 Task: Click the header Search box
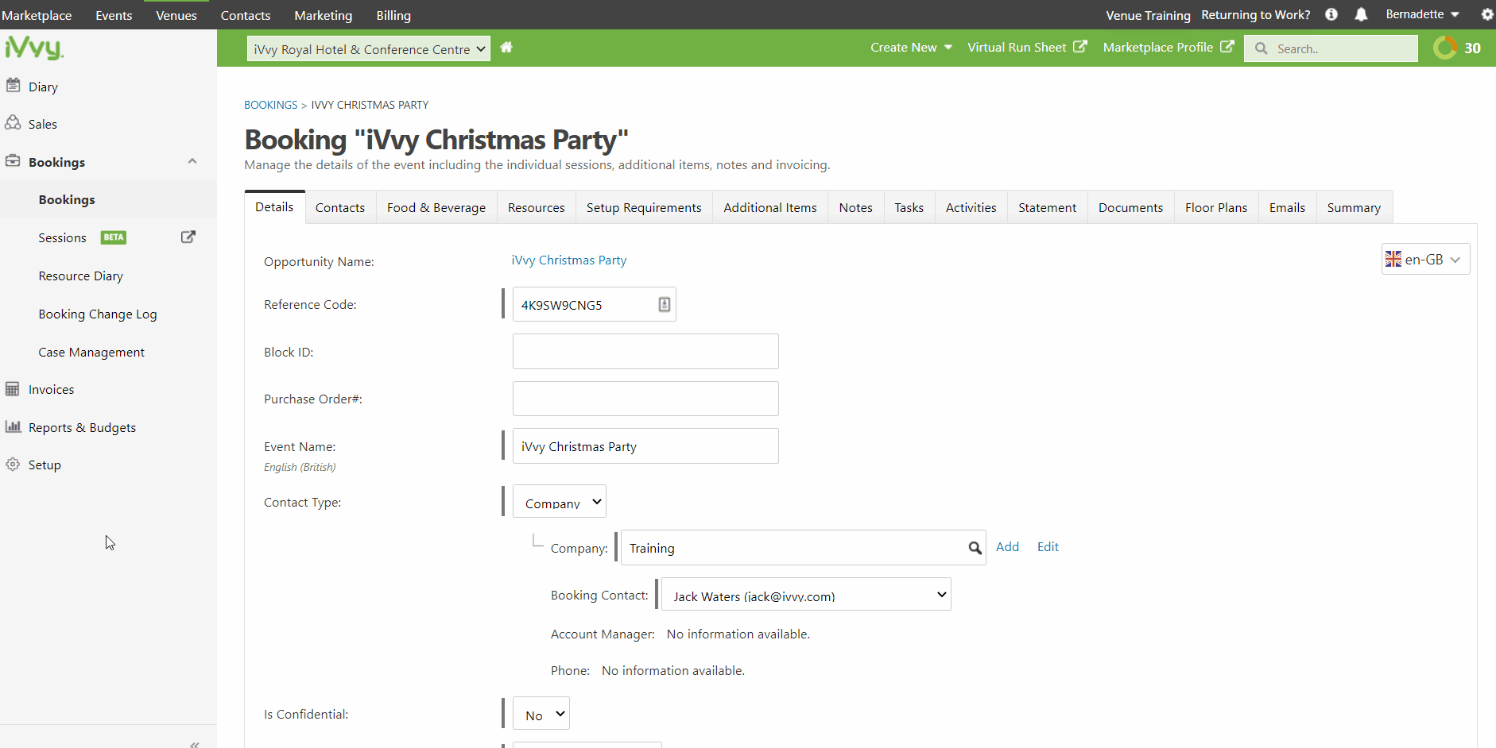pos(1331,48)
